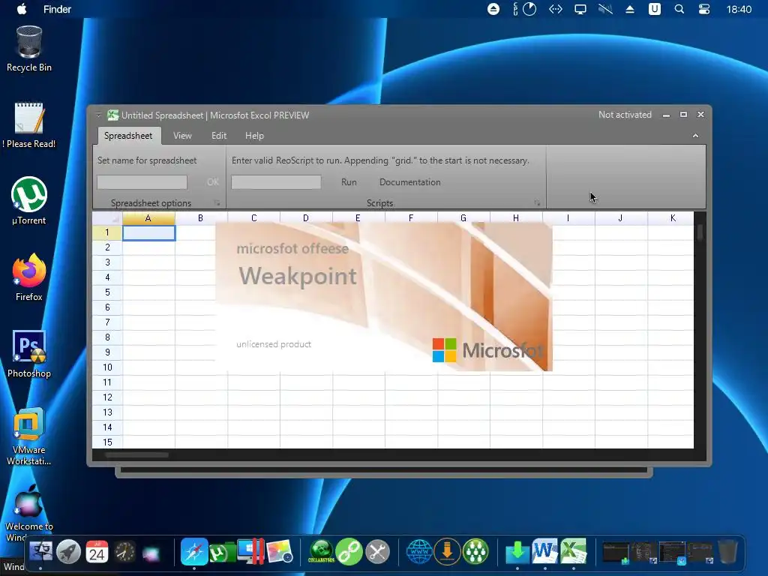Viewport: 768px width, 576px height.
Task: Open Safari compass in the dock
Action: (194, 551)
